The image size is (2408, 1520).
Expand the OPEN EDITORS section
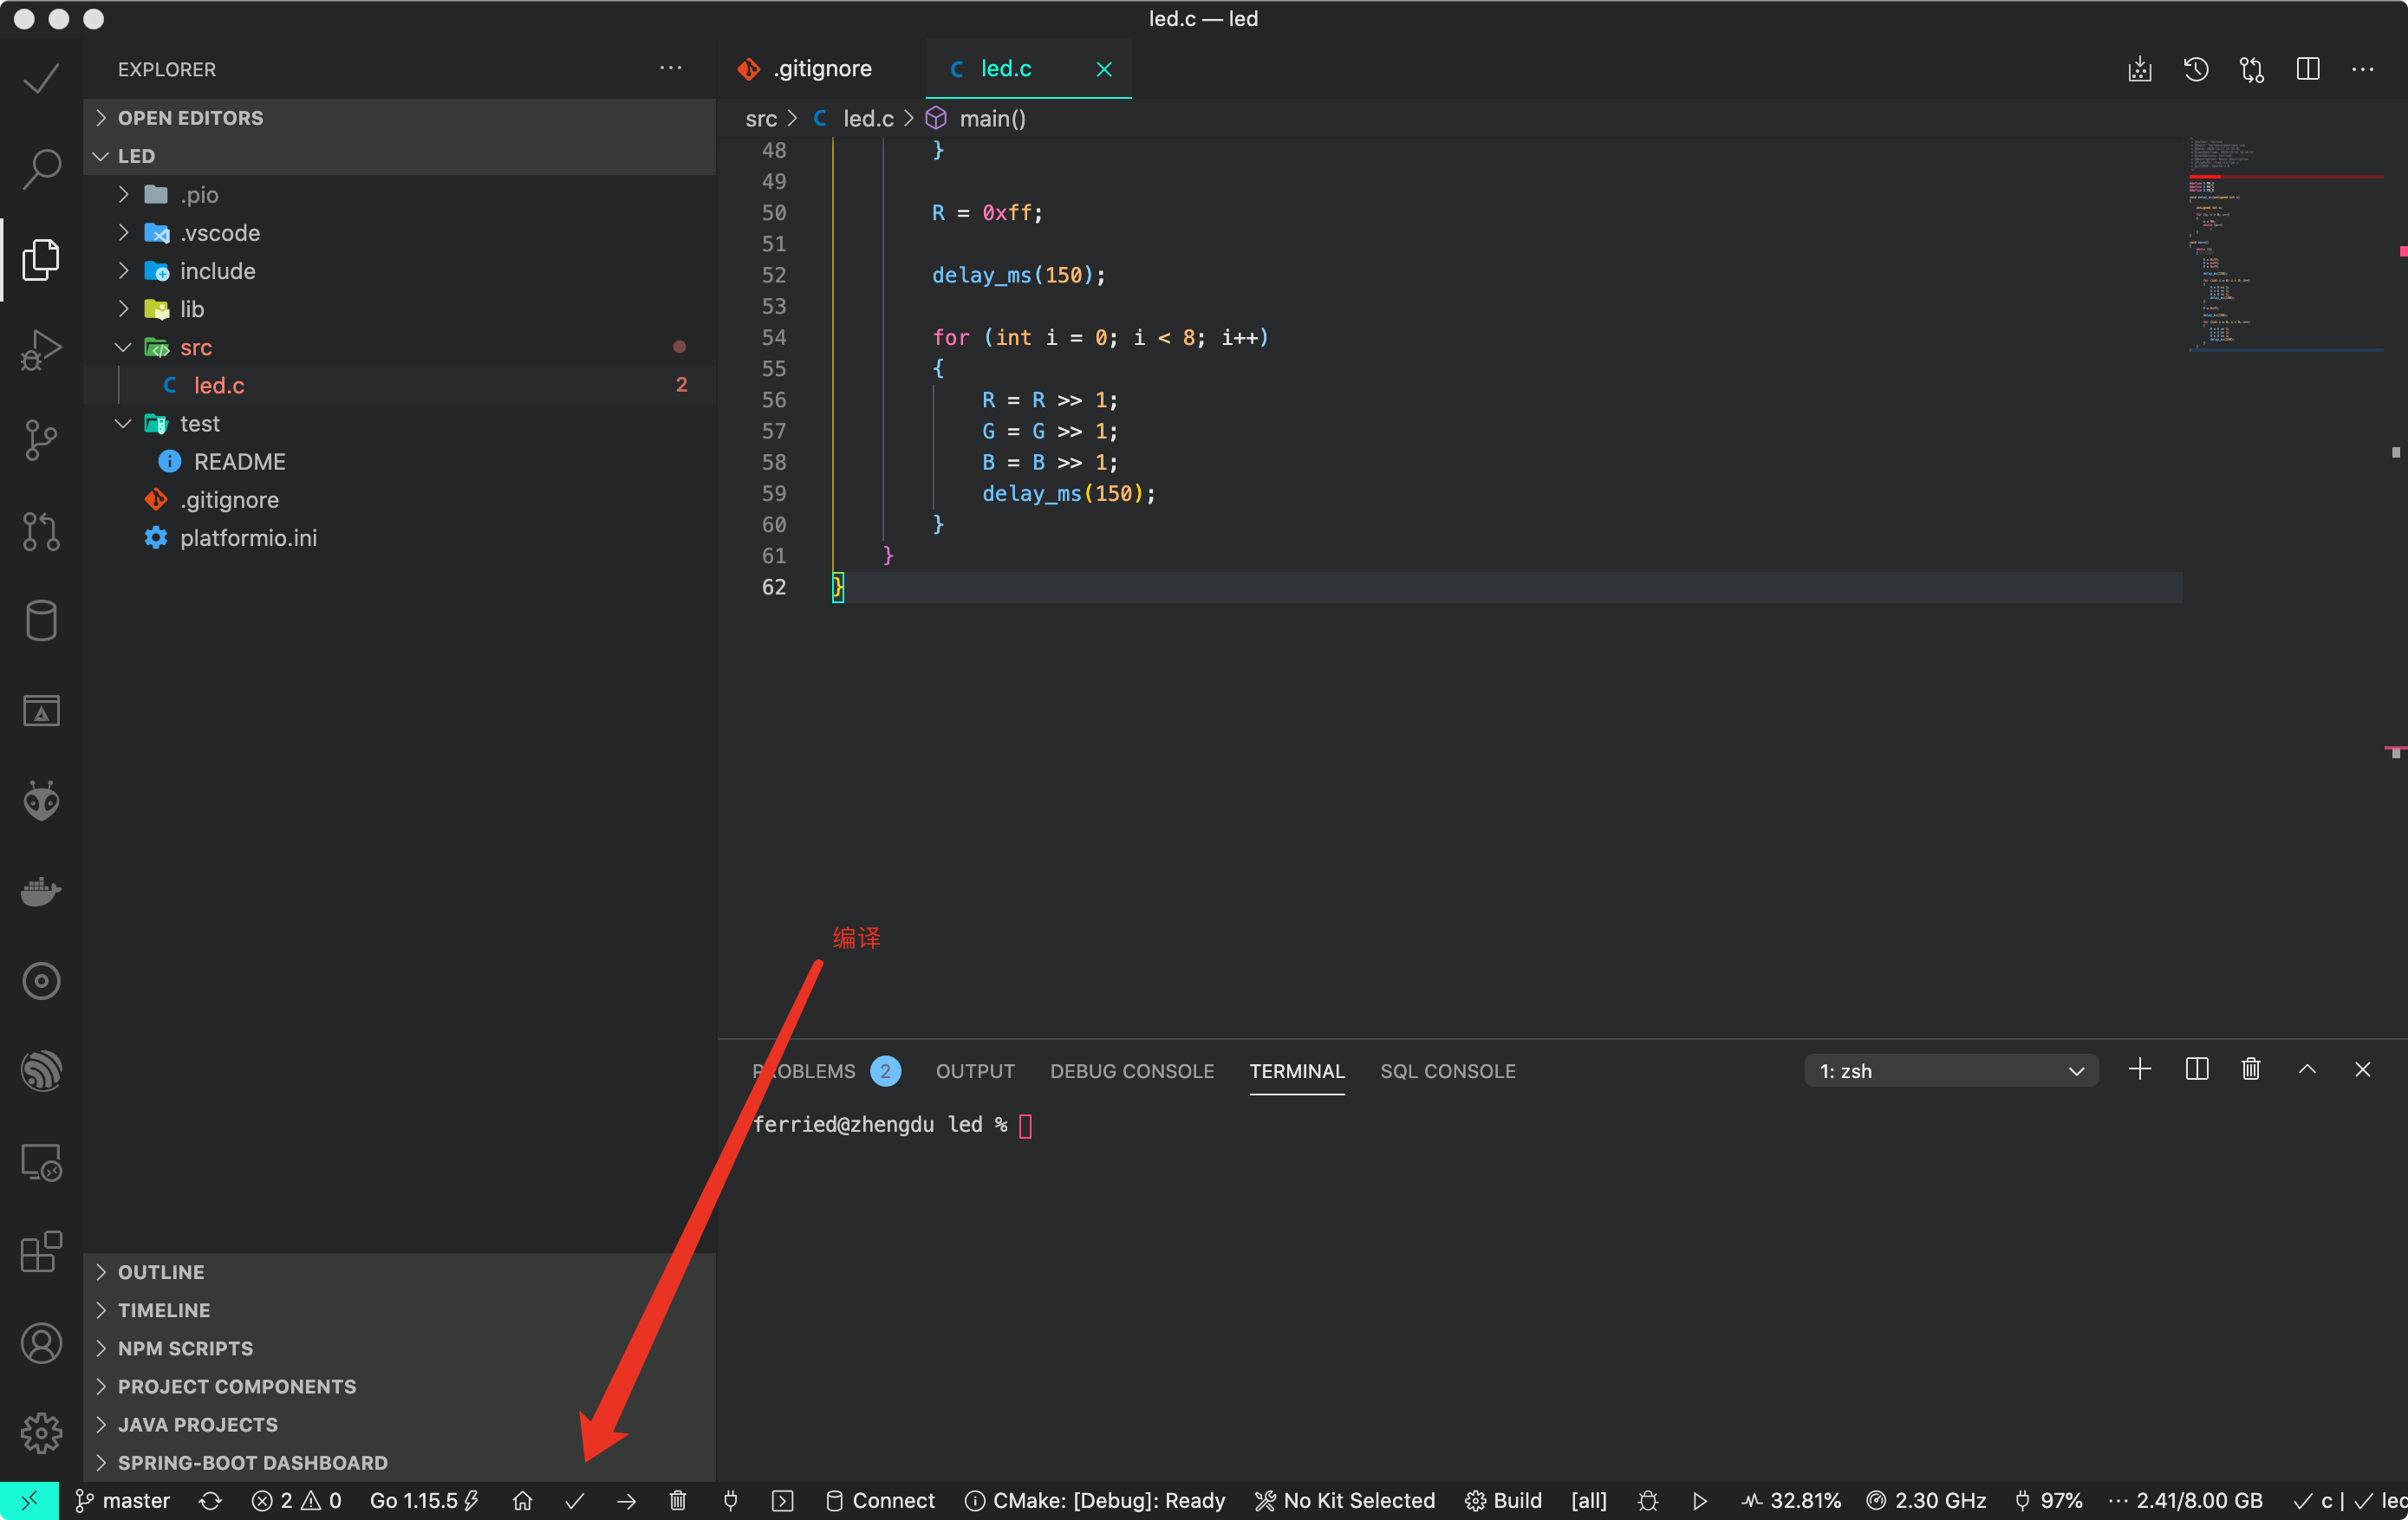(x=399, y=117)
